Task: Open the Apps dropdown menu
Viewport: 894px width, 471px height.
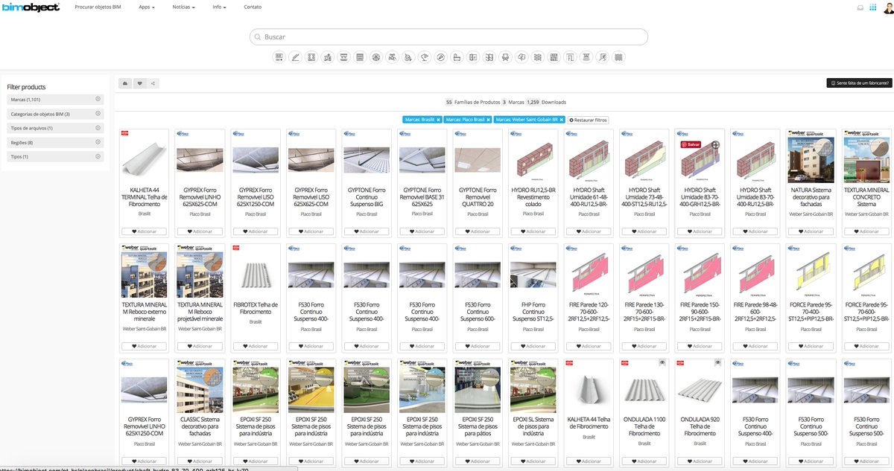Action: coord(146,7)
